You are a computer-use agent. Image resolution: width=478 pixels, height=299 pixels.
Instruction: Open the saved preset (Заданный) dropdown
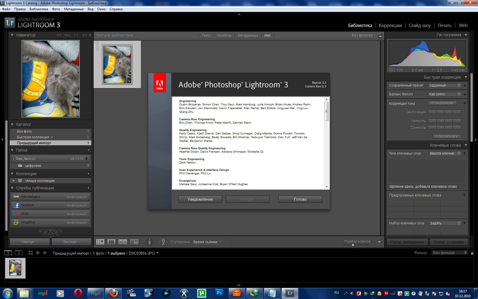(444, 85)
